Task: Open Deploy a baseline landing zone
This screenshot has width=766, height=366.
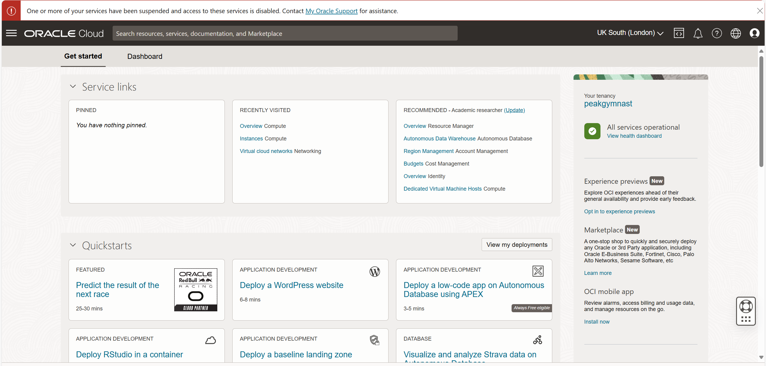Action: click(x=296, y=354)
